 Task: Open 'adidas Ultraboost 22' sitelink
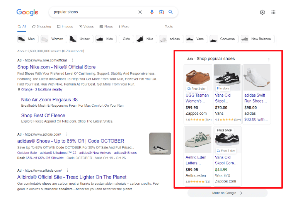click(x=58, y=153)
